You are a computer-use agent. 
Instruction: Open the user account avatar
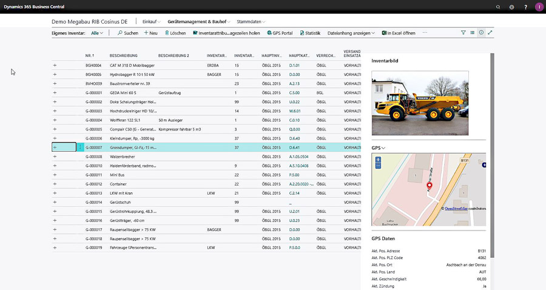pyautogui.click(x=539, y=7)
